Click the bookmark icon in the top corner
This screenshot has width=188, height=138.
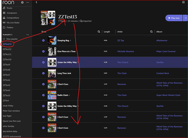(x=183, y=2)
